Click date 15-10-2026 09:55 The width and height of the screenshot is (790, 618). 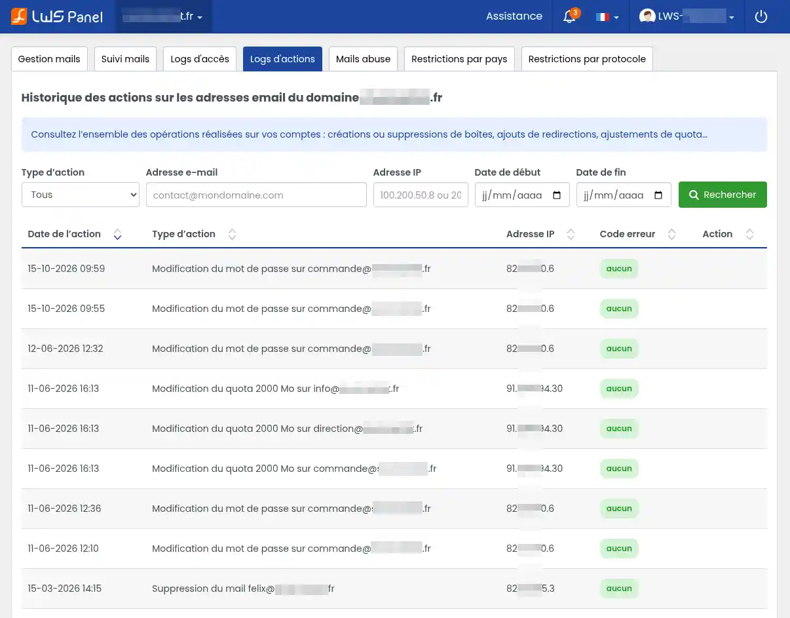[66, 309]
